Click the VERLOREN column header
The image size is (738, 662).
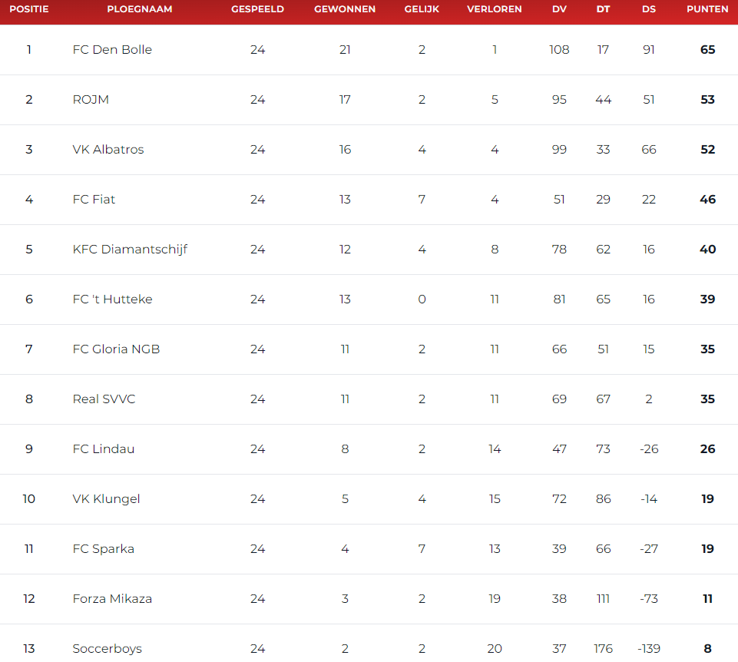pyautogui.click(x=495, y=9)
